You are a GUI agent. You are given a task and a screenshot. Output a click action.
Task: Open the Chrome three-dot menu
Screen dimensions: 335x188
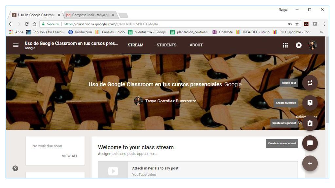(324, 24)
